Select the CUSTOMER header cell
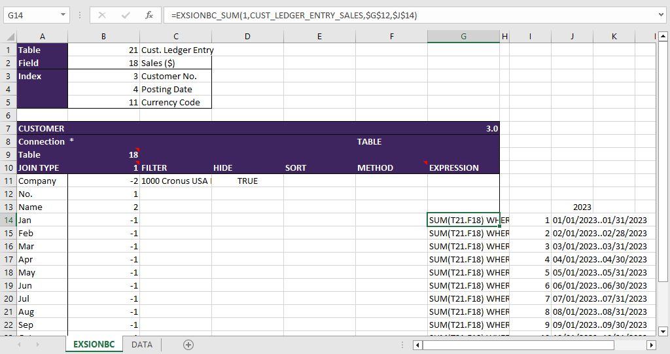Screen dimensions: 670x354 [x=43, y=129]
